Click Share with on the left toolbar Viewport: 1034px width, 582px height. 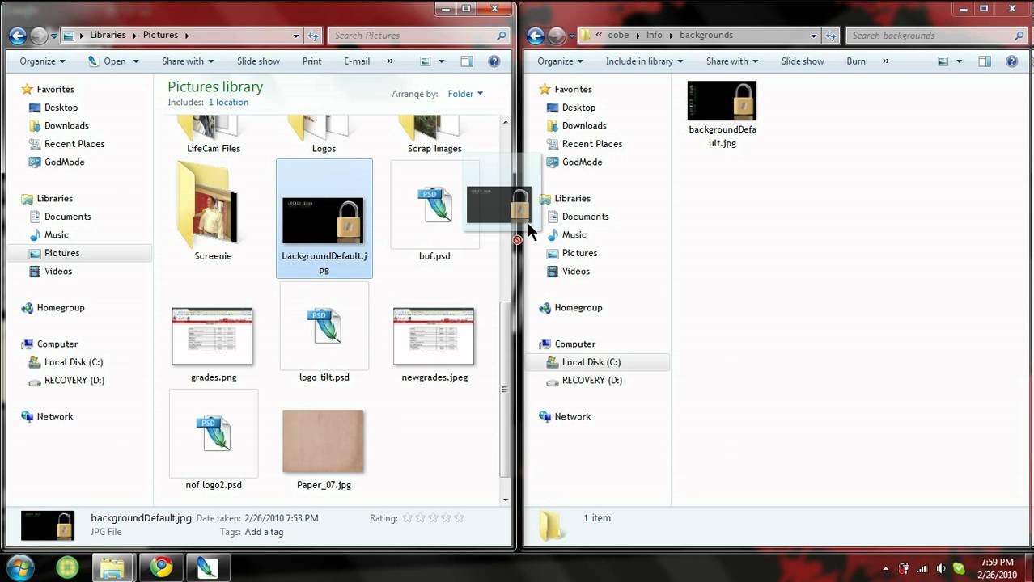[187, 61]
